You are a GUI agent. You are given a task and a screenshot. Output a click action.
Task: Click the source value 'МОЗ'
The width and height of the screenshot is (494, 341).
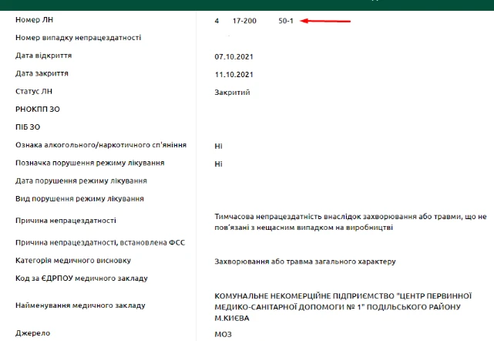pos(223,335)
